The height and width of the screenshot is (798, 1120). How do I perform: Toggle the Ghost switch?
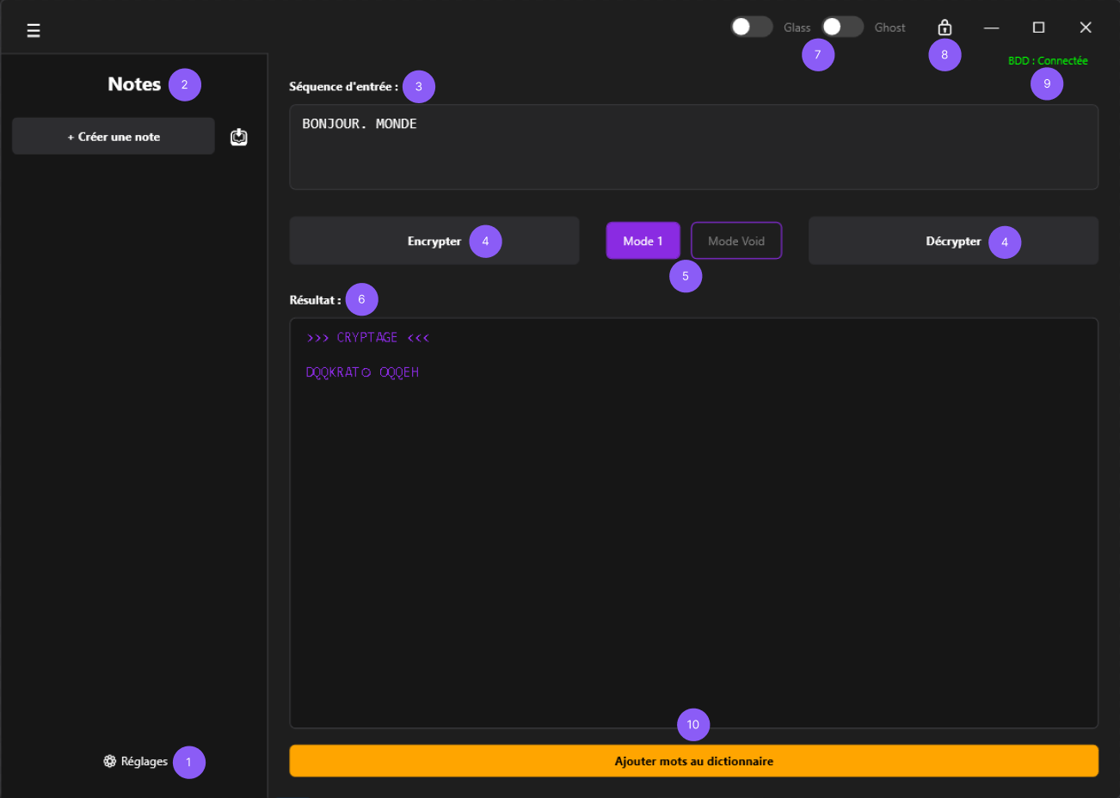point(842,27)
